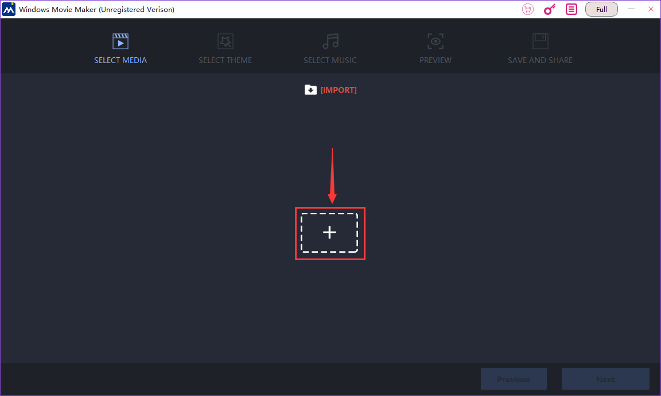Click the Preview eye icon
The width and height of the screenshot is (661, 396).
point(436,41)
